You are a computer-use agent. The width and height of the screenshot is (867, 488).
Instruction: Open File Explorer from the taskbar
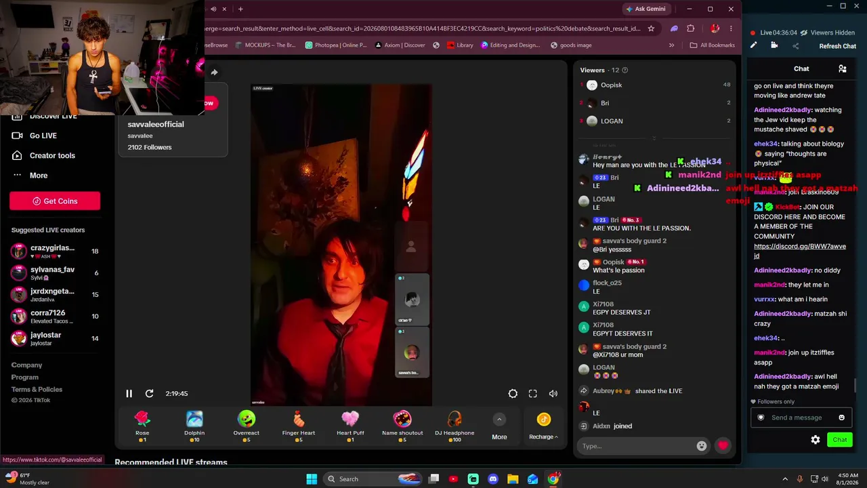pyautogui.click(x=513, y=479)
